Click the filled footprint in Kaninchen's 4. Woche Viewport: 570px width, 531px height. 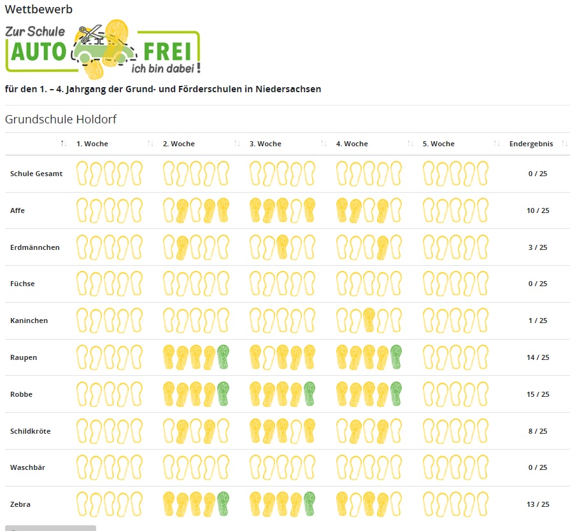pyautogui.click(x=368, y=320)
